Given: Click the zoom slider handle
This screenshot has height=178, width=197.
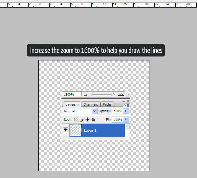Looking at the screenshot, I should [113, 95].
